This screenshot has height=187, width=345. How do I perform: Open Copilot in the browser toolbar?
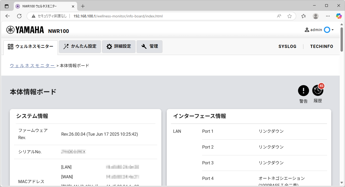coord(338,16)
